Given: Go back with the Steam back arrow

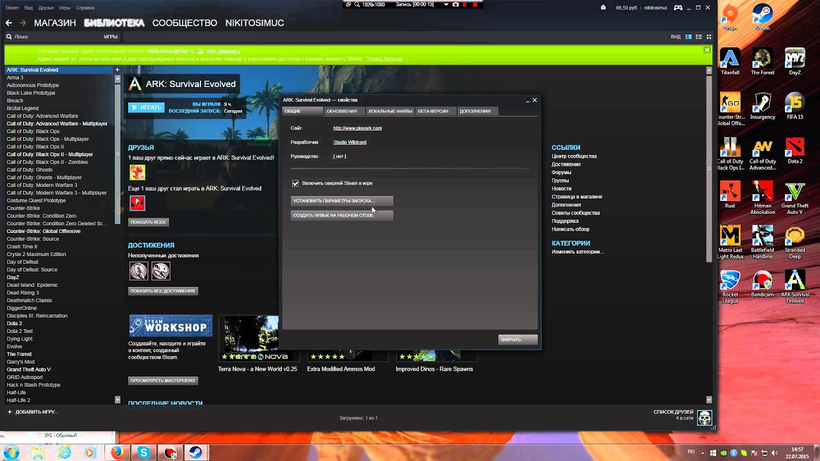Looking at the screenshot, I should pos(8,23).
